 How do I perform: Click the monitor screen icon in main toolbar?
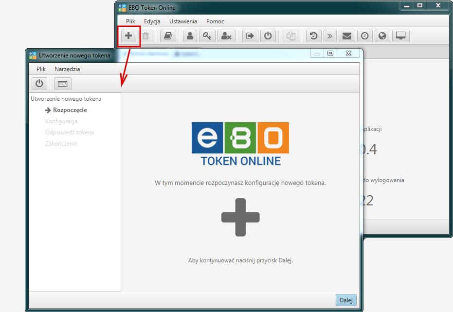[x=401, y=36]
